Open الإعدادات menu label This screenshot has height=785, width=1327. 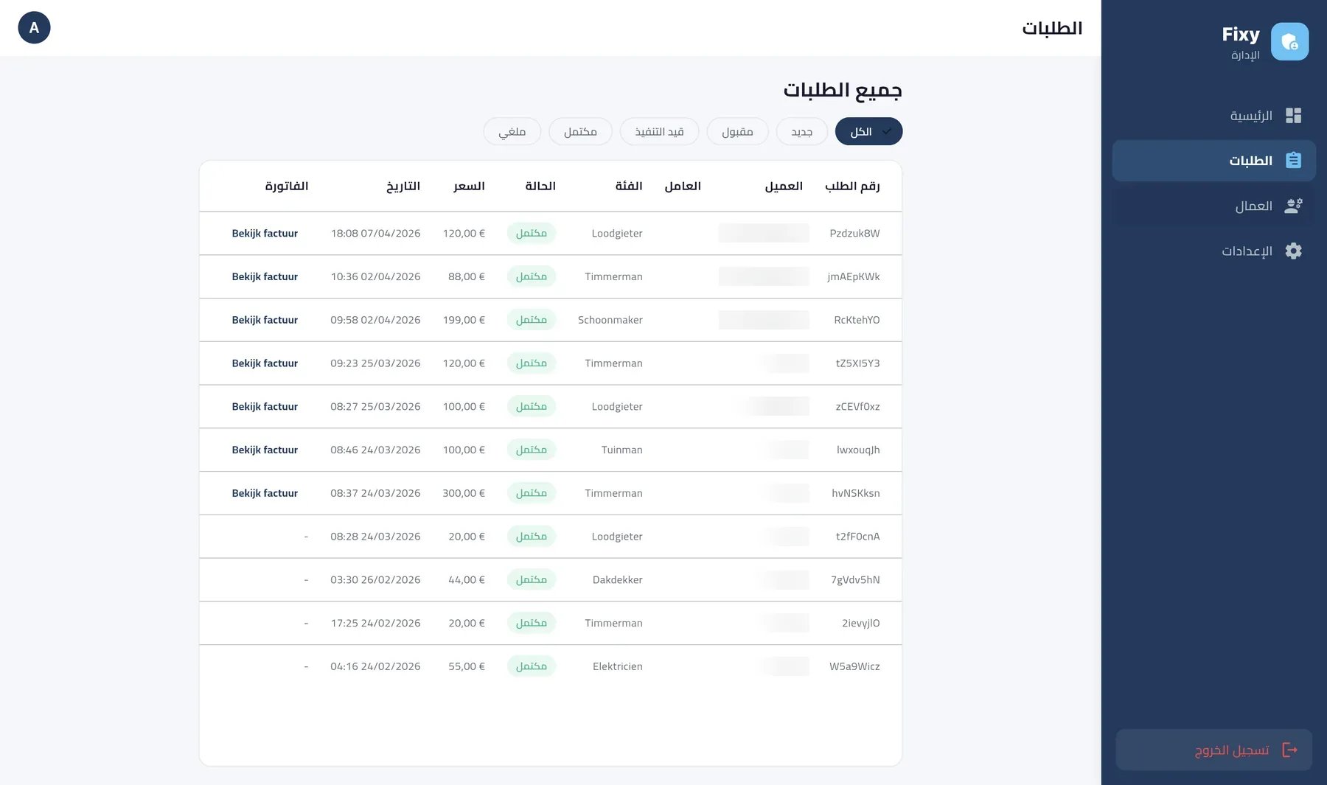[x=1247, y=251]
